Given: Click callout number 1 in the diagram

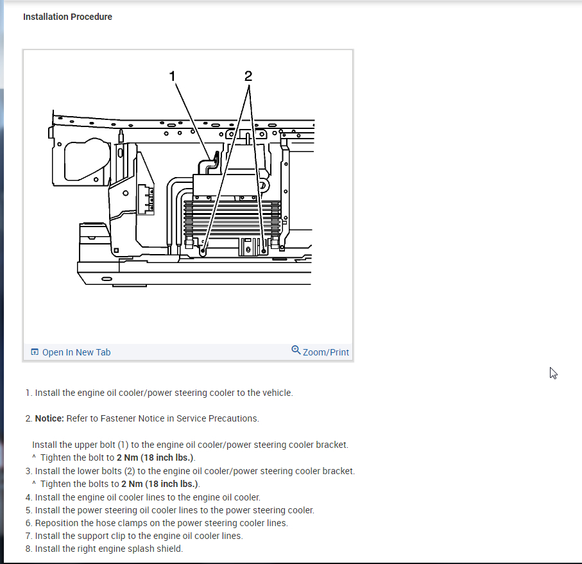Looking at the screenshot, I should [x=172, y=76].
